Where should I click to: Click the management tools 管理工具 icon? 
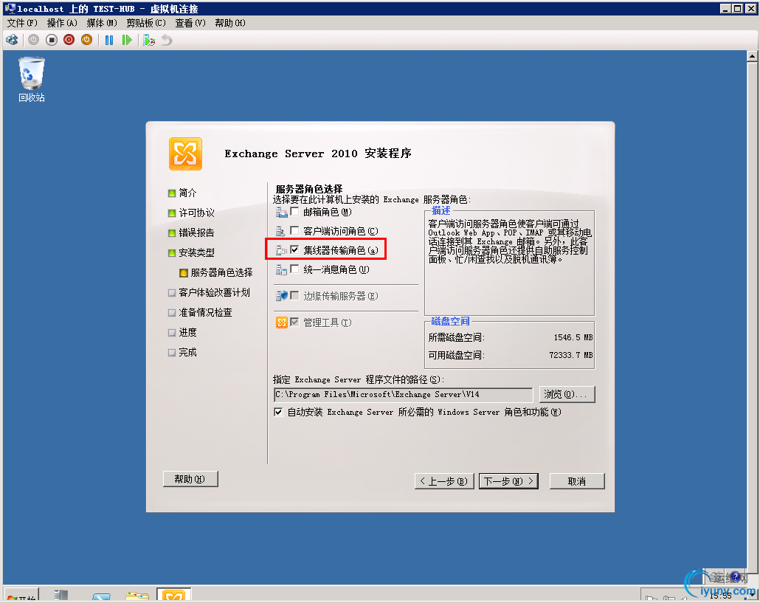click(x=282, y=323)
